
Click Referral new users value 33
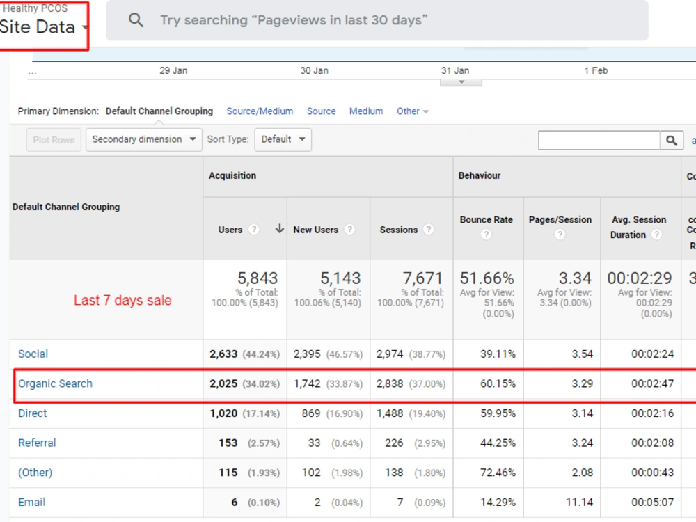click(x=314, y=443)
